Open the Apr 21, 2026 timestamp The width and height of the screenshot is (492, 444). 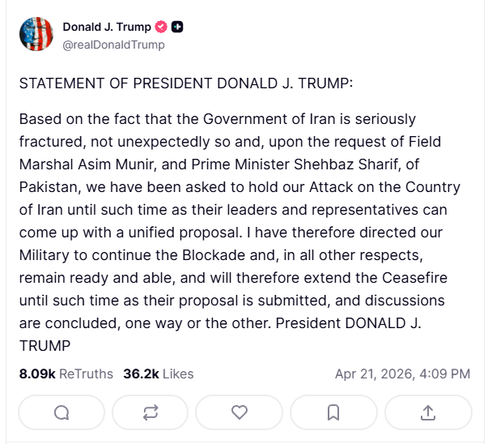(x=402, y=374)
